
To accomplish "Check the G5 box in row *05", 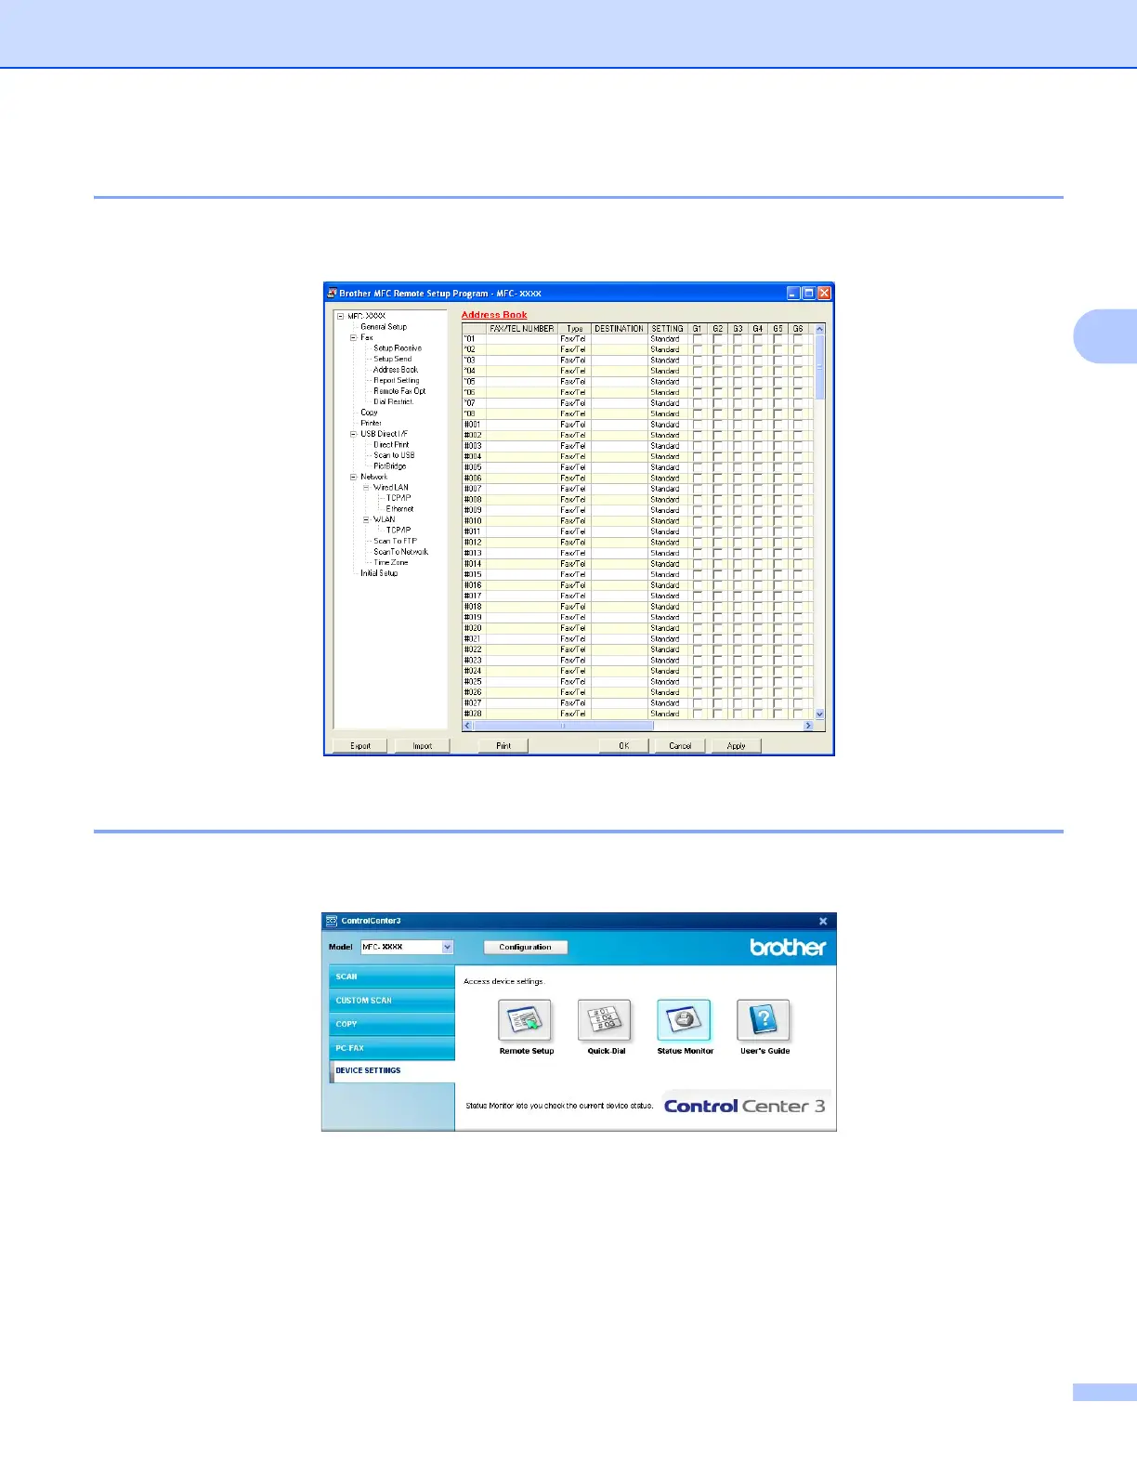I will click(778, 382).
